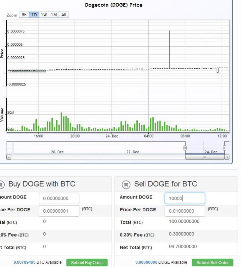Click the Sell Net Total value 99.70000000
The image size is (241, 267).
pos(183,246)
